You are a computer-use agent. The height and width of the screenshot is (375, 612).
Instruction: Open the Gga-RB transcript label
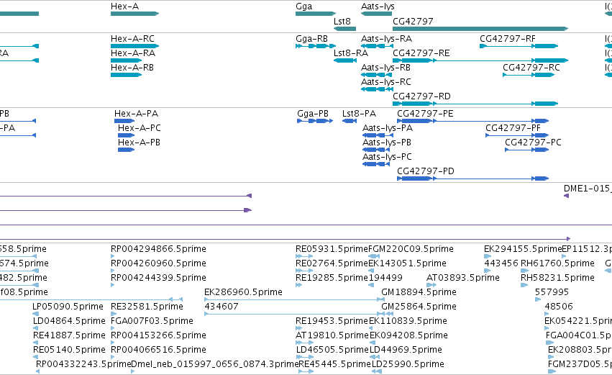311,39
